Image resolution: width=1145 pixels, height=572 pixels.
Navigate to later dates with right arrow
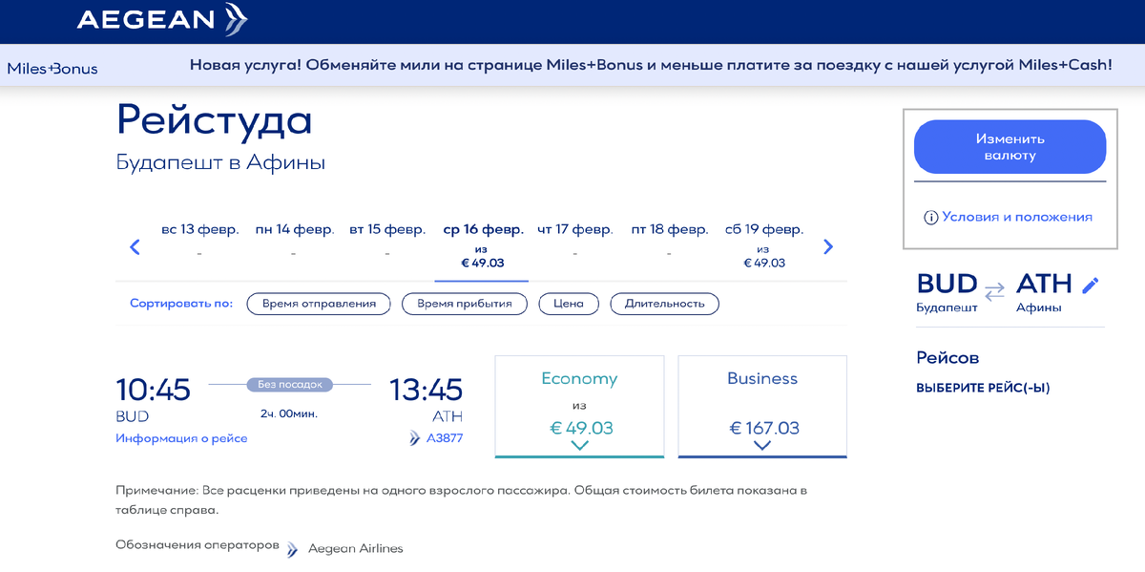(828, 246)
